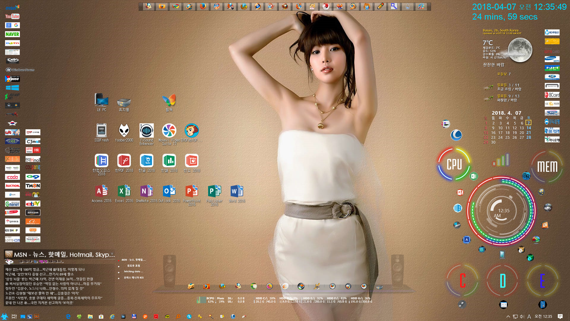The width and height of the screenshot is (570, 321).
Task: Open the 한PDF 2018 shortcut
Action: click(x=124, y=163)
